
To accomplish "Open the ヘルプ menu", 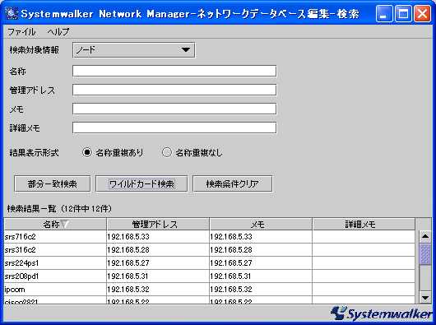I will (x=58, y=32).
